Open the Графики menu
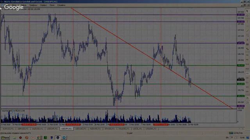 (x=33, y=5)
